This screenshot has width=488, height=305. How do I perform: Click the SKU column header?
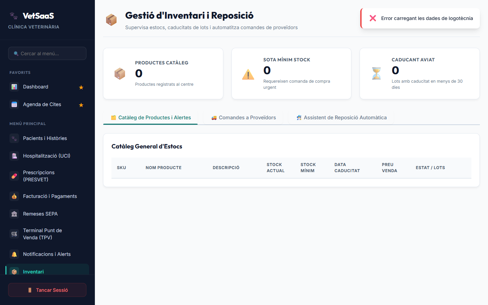pos(121,168)
